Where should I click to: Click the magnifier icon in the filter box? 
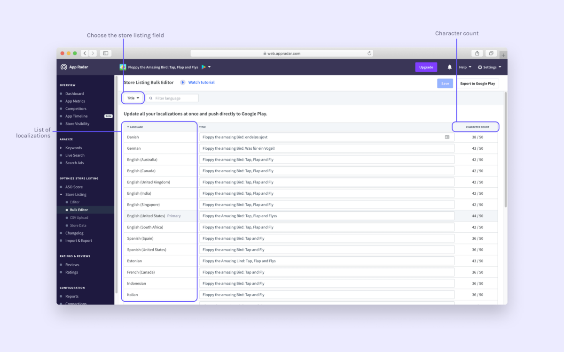[150, 98]
